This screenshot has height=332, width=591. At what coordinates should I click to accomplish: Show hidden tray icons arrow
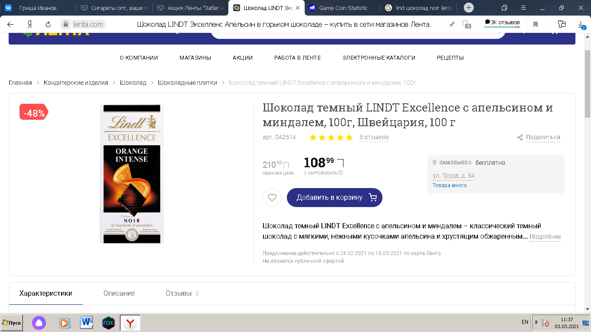536,323
